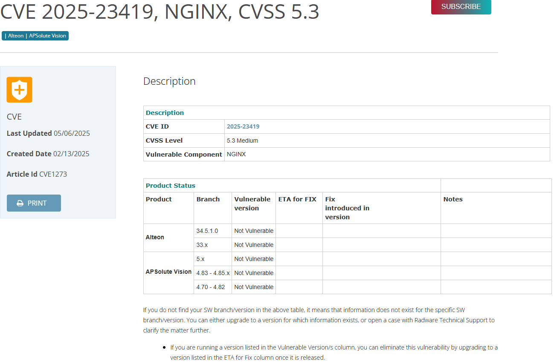Click the 4.83 - 4.85.x branch cell
The width and height of the screenshot is (557, 364).
pyautogui.click(x=213, y=273)
